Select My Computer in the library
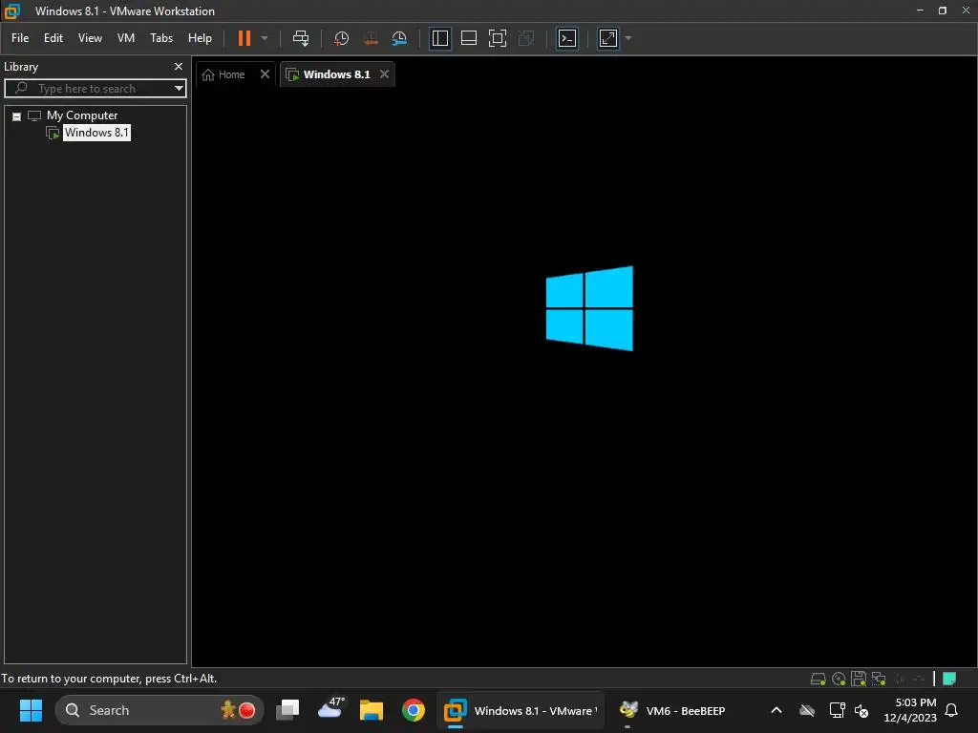This screenshot has width=978, height=733. tap(82, 115)
